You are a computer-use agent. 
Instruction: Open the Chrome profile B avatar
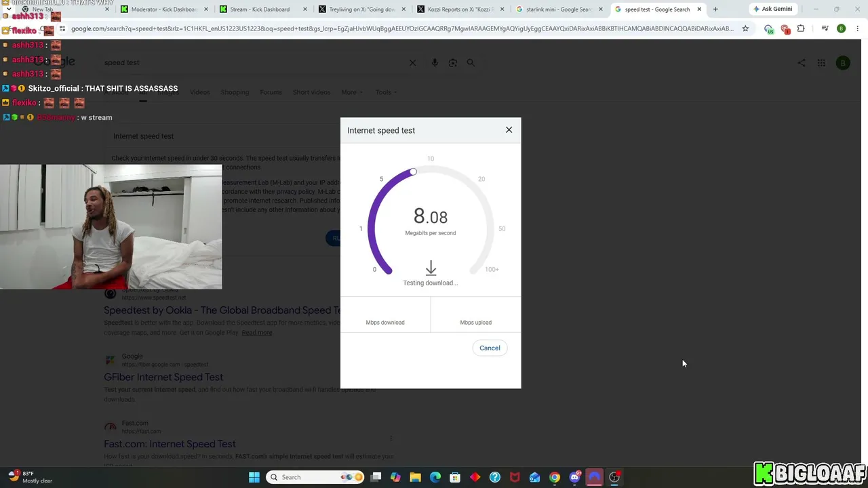[x=841, y=28]
